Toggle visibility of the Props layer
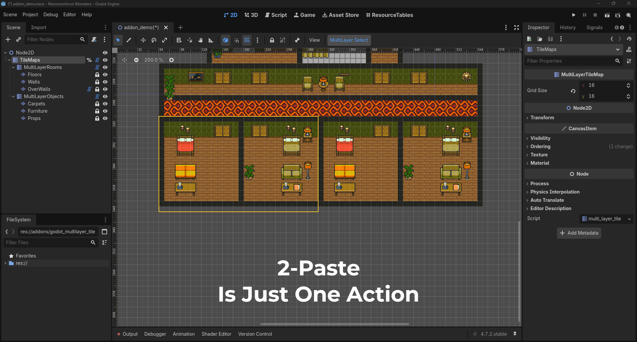This screenshot has width=637, height=342. pyautogui.click(x=105, y=118)
